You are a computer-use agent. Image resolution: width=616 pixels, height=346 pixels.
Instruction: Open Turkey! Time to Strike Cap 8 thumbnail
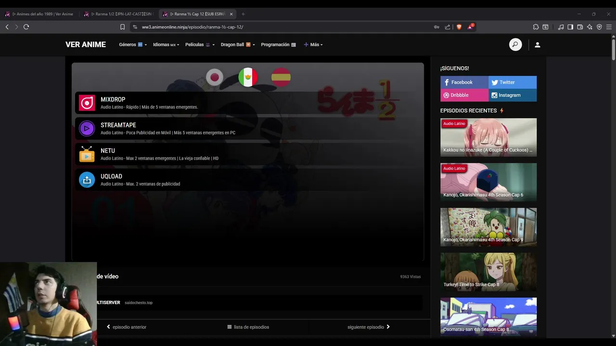488,272
